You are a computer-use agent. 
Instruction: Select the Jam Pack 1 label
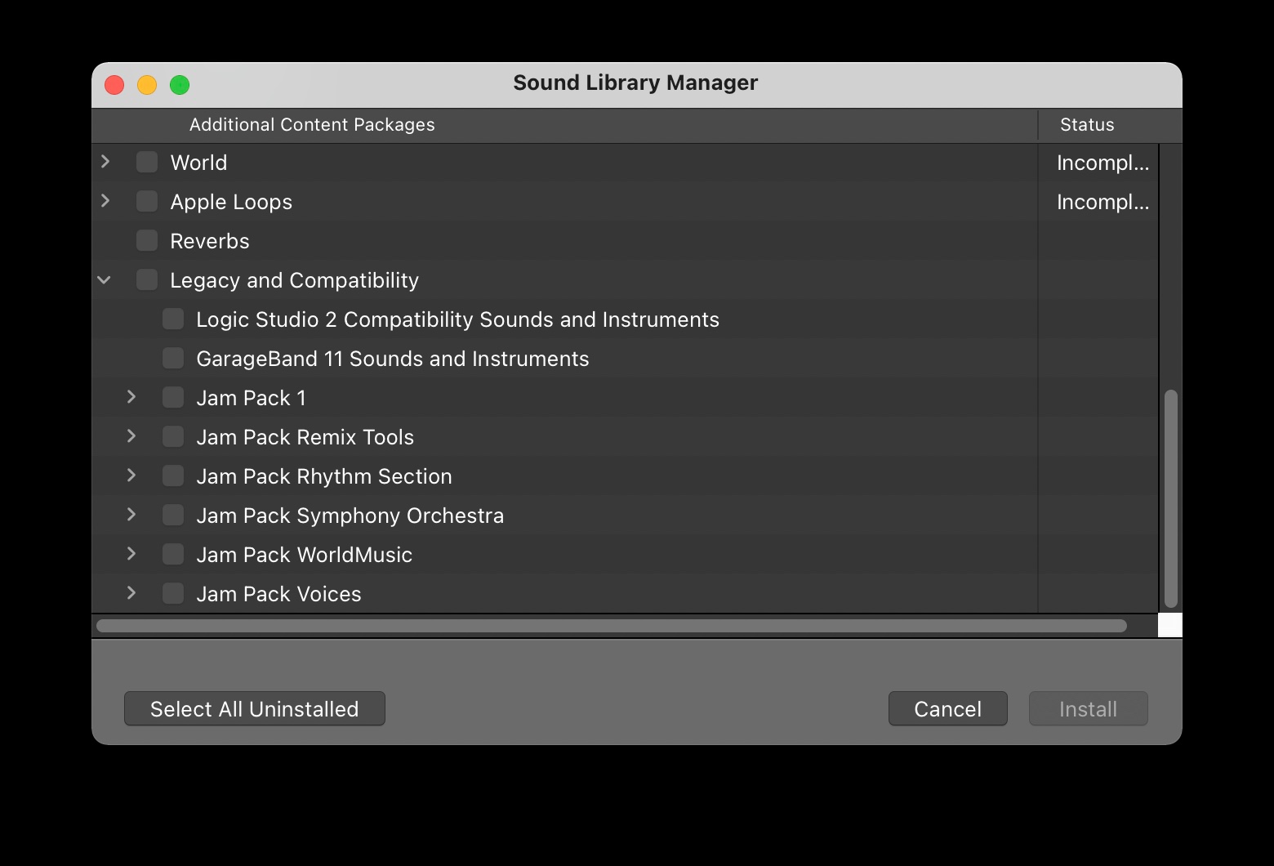click(x=251, y=398)
